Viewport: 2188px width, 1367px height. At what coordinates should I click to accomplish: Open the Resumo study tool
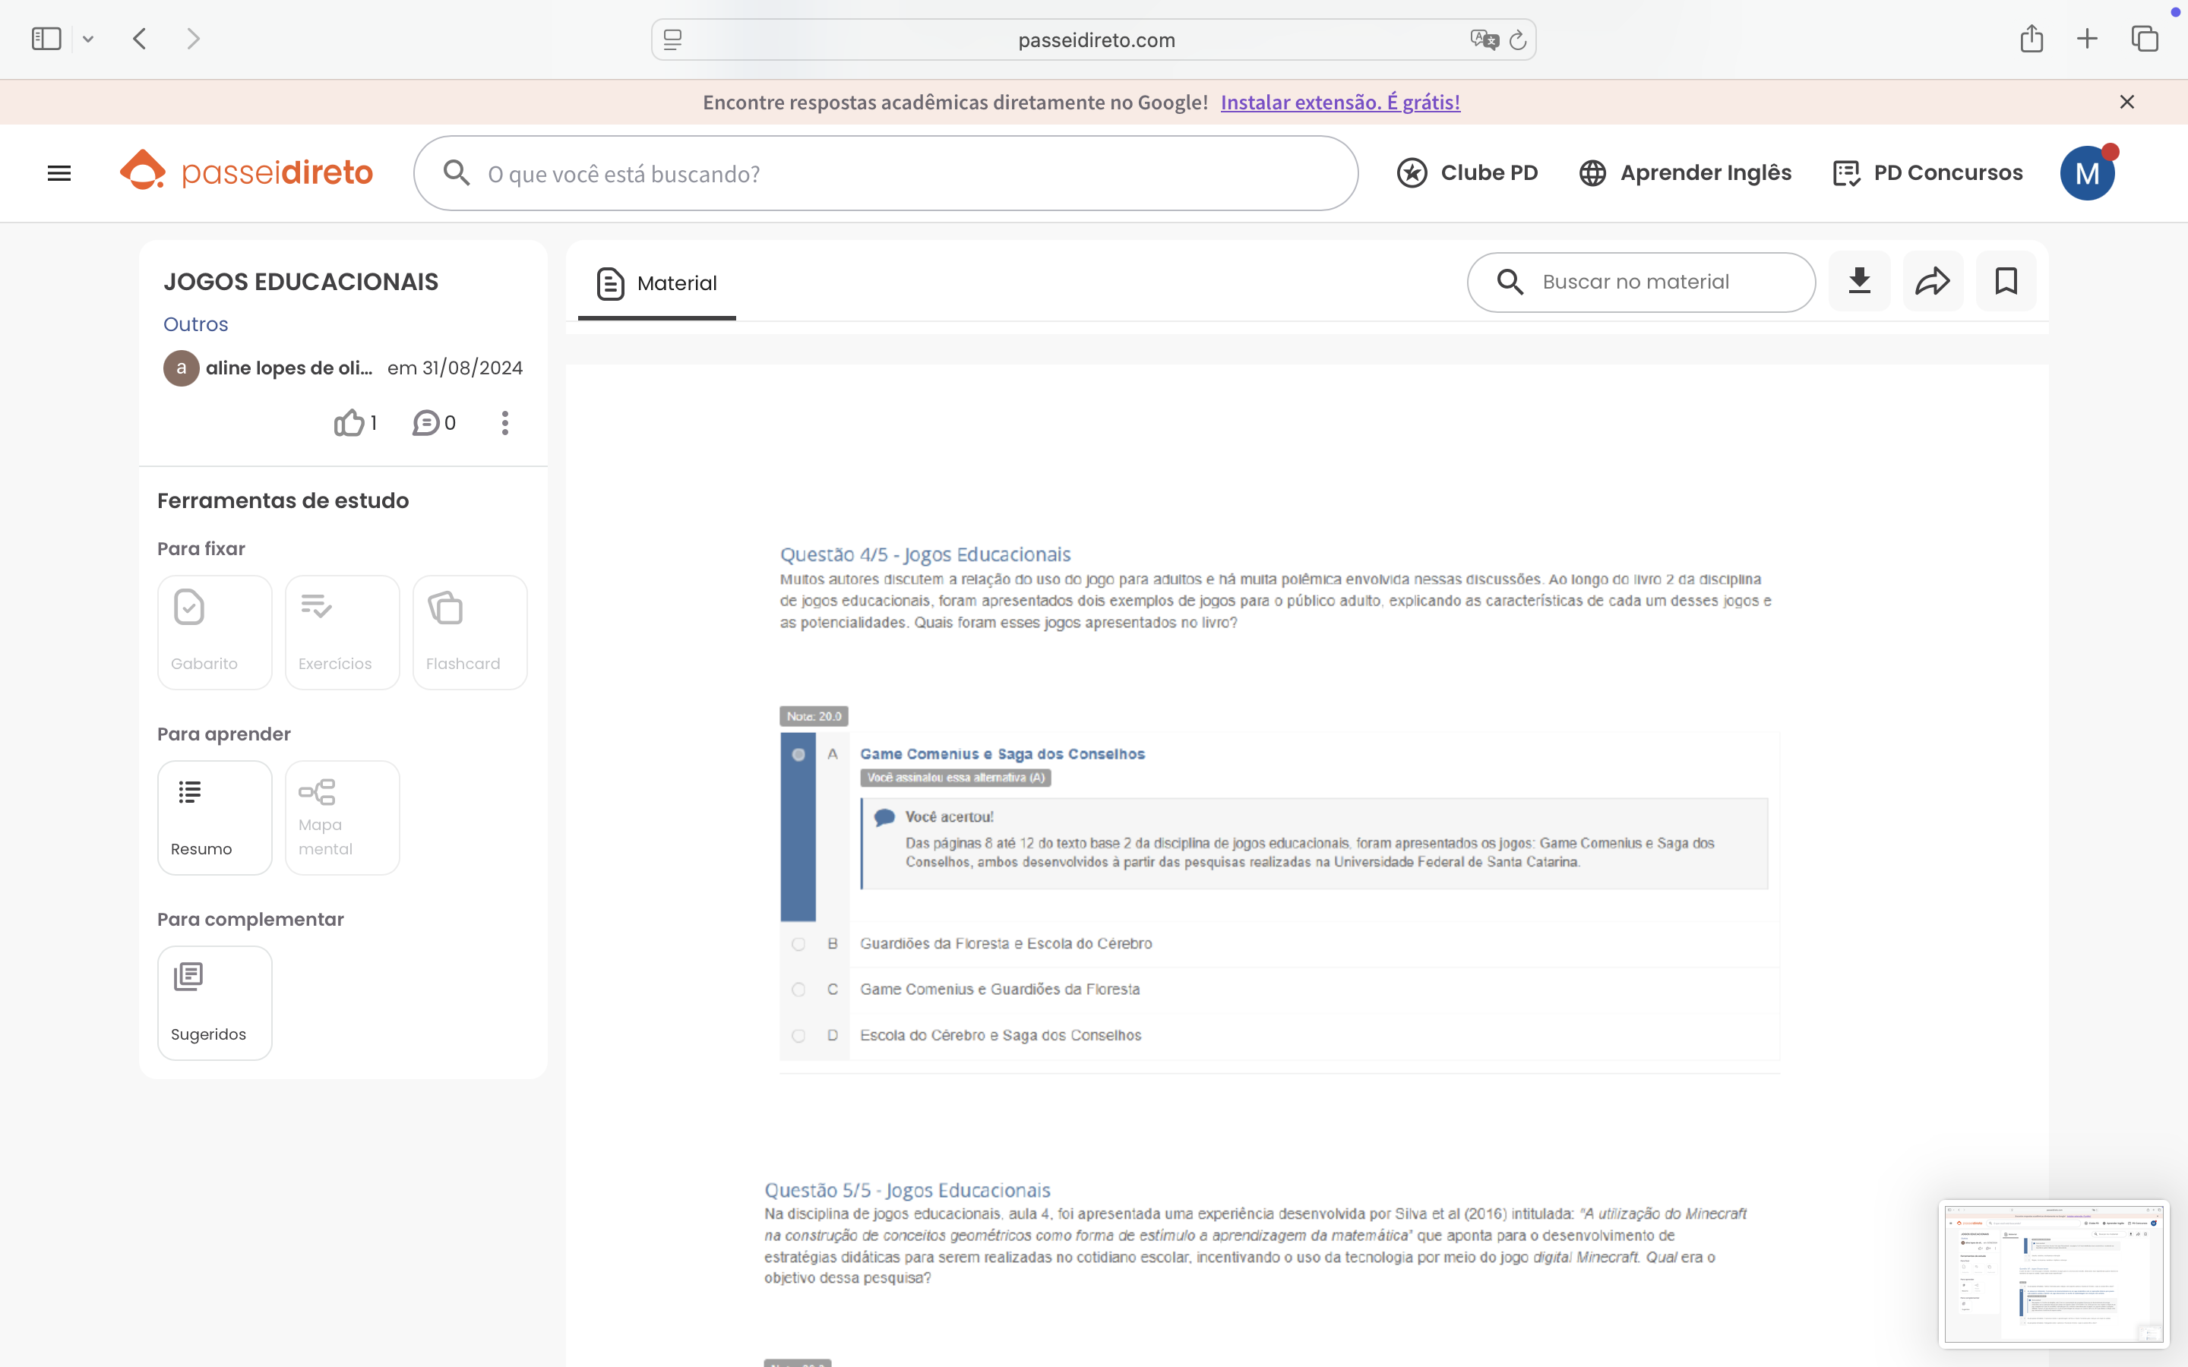click(214, 817)
